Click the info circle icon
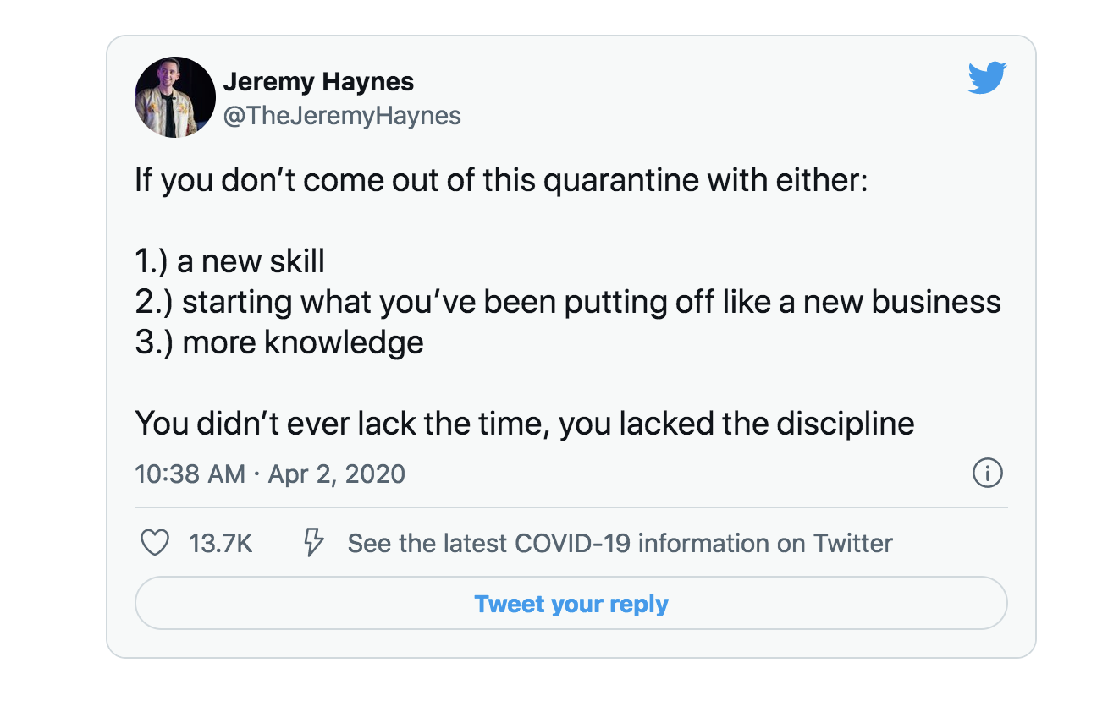The image size is (1119, 712). (988, 474)
